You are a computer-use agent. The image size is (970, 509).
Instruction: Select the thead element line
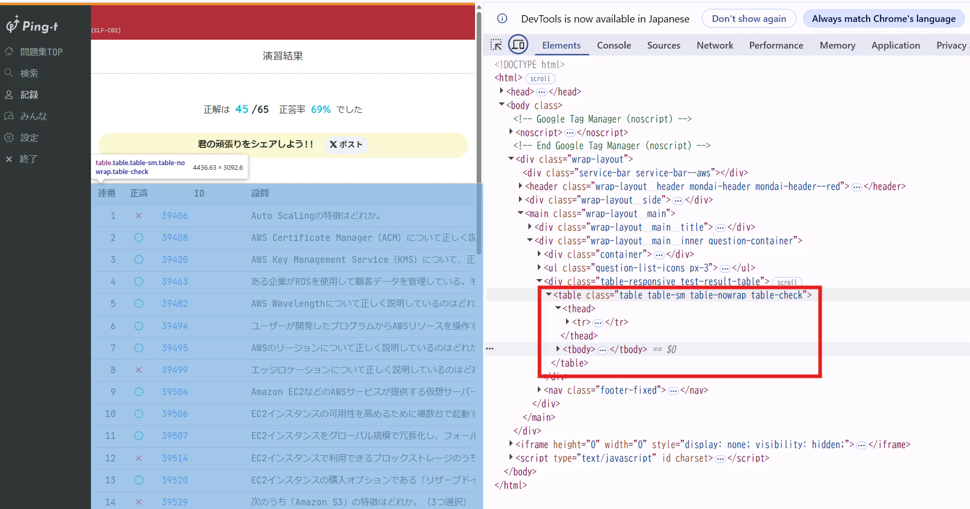[x=579, y=309]
